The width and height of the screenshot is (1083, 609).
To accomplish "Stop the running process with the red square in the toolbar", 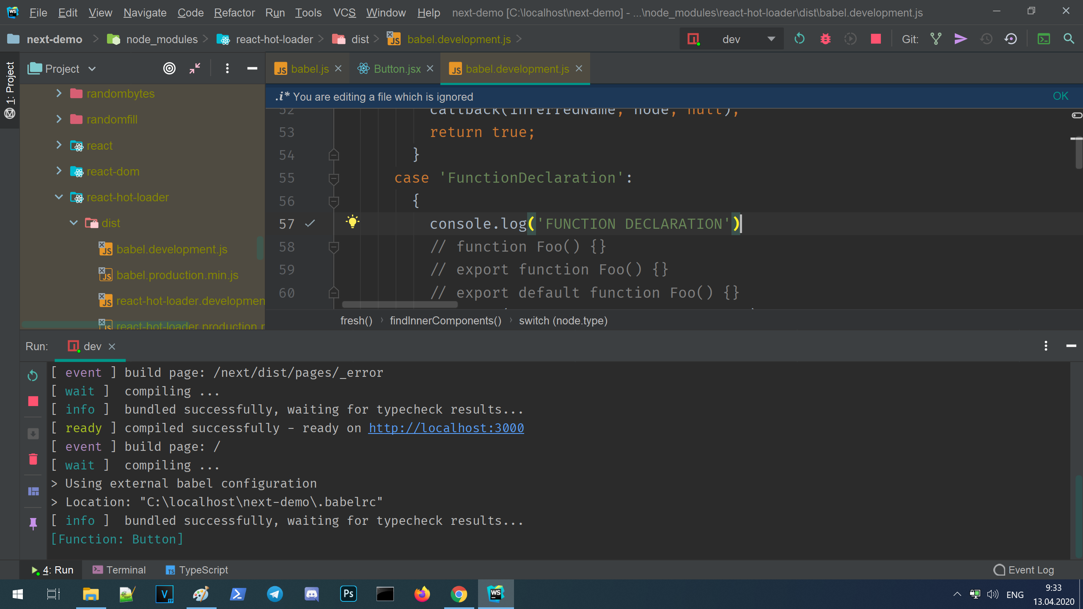I will [x=876, y=39].
